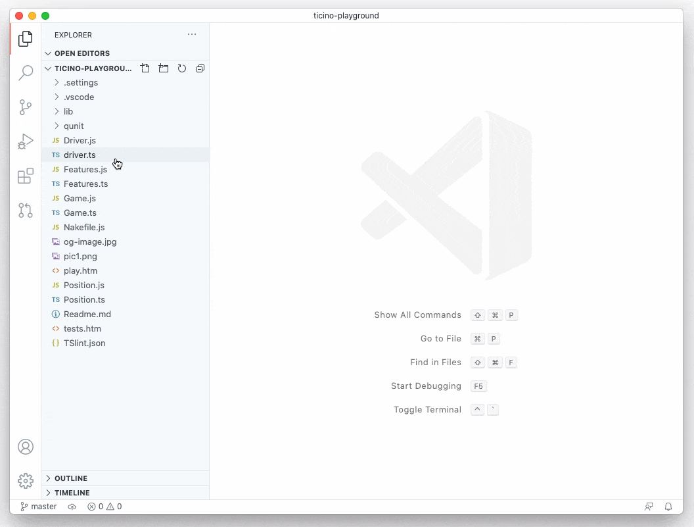694x527 pixels.
Task: Click the New File icon in Explorer
Action: point(145,68)
